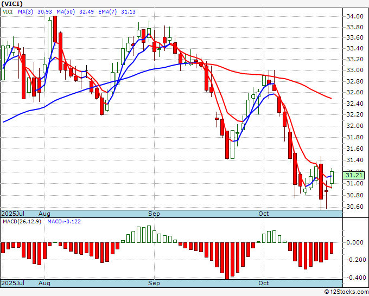
Task: Click the 32.80 price axis label
Action: pyautogui.click(x=355, y=81)
